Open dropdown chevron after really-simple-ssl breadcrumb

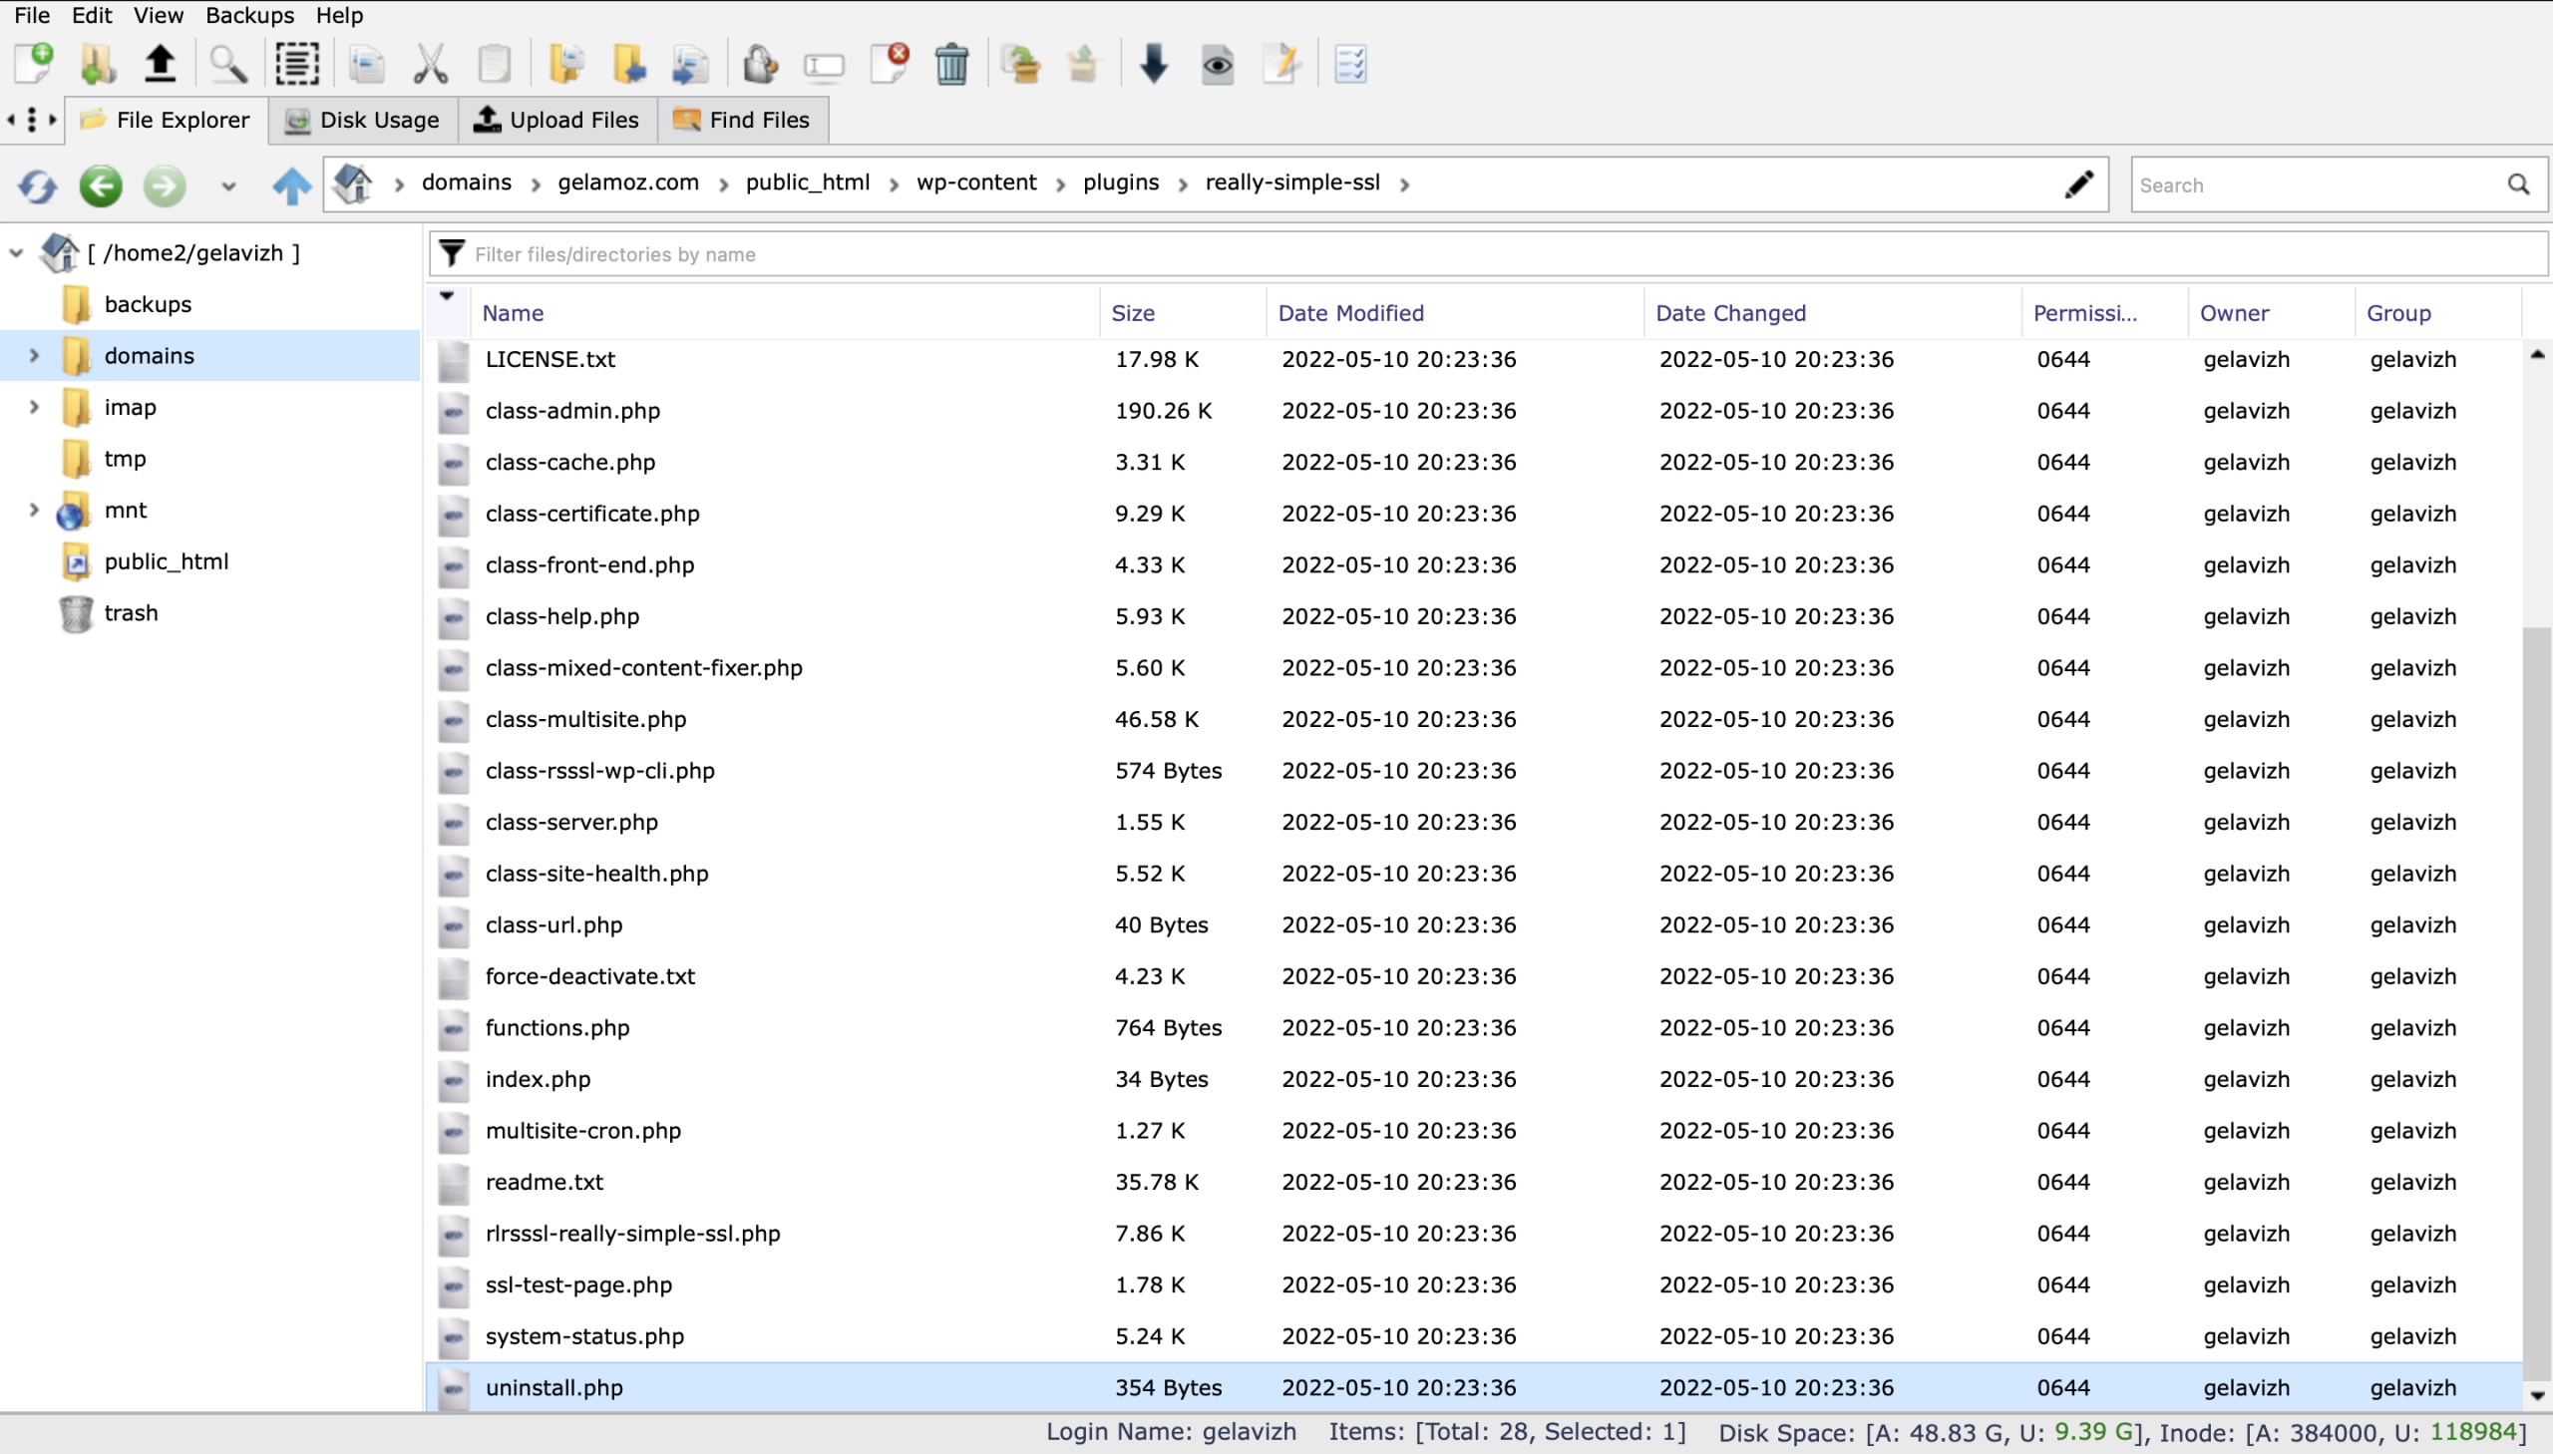(1405, 184)
